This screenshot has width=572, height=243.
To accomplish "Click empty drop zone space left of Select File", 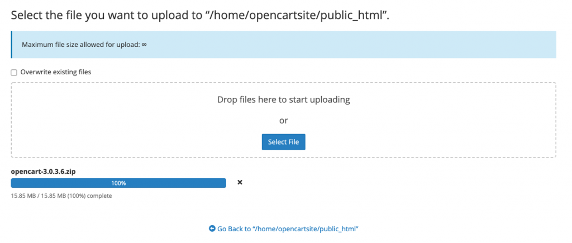I will click(140, 142).
